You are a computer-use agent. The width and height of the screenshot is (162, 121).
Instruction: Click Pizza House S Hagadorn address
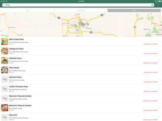17,71
